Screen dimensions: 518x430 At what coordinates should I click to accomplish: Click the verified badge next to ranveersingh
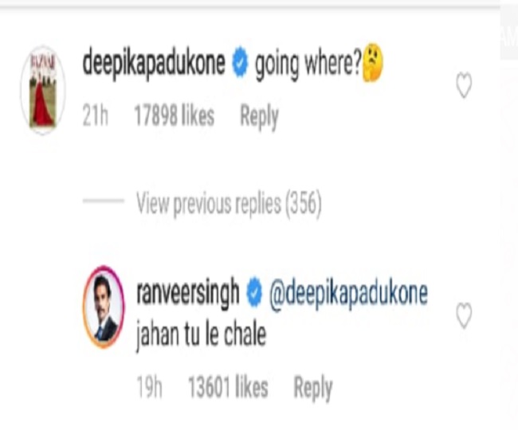(x=253, y=293)
